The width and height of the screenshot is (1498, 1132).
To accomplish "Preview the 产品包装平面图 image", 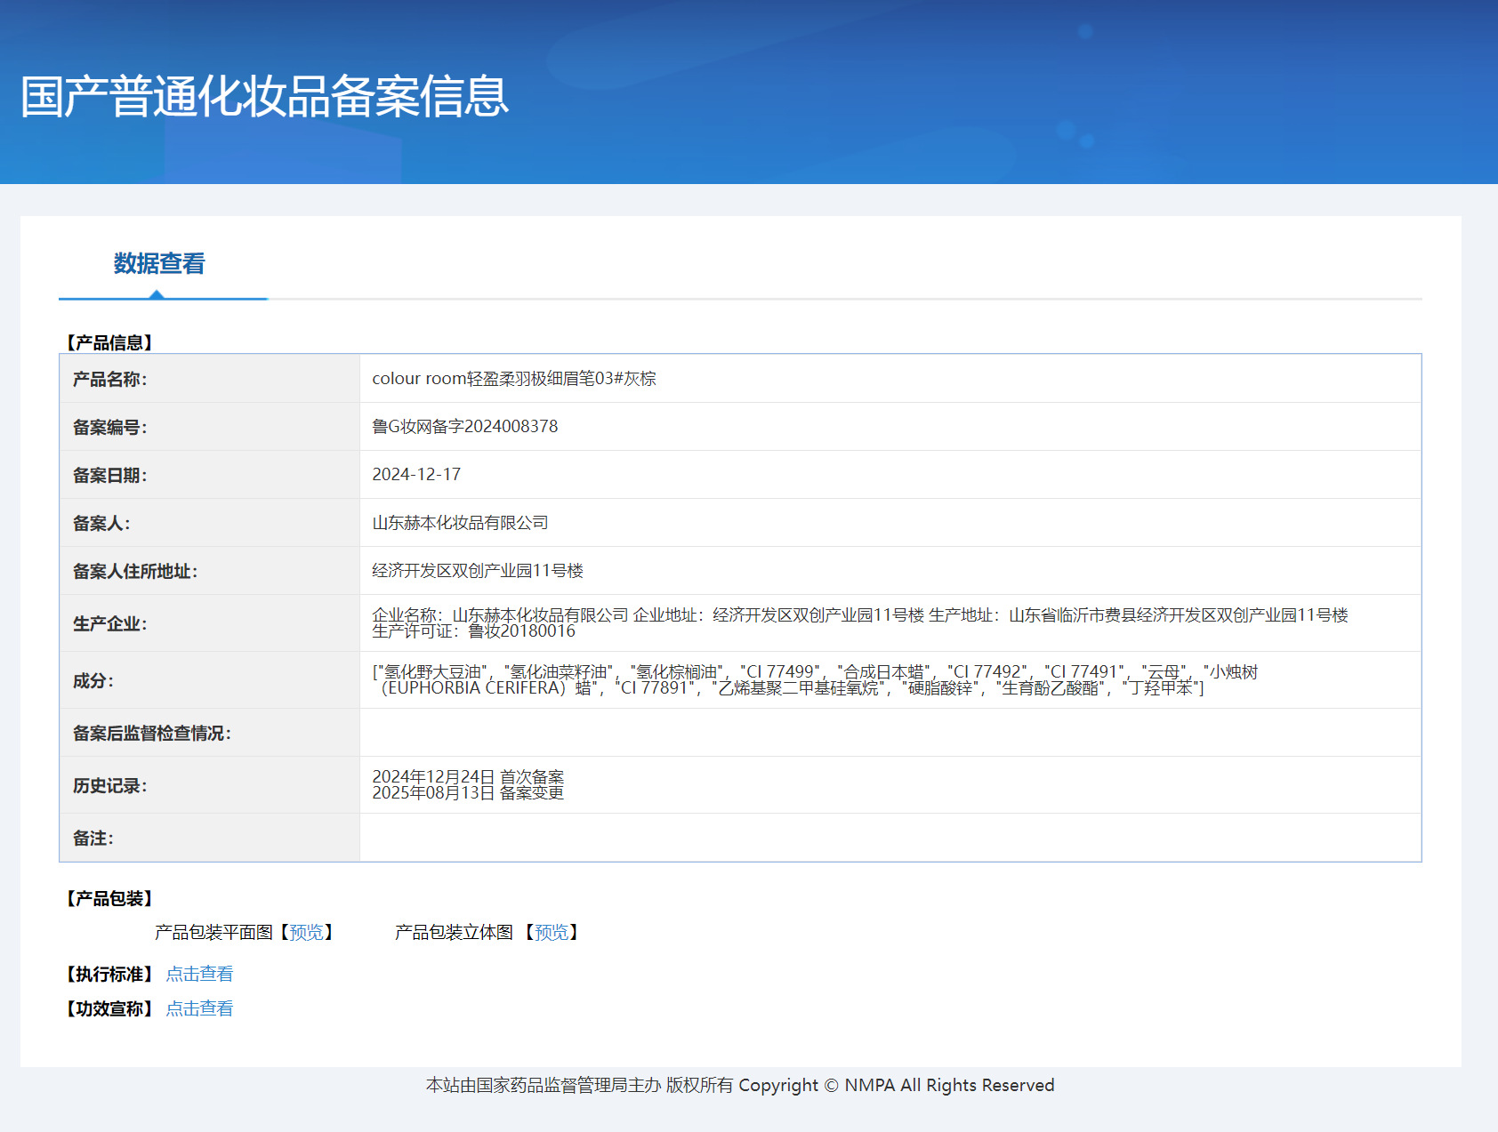I will [307, 932].
